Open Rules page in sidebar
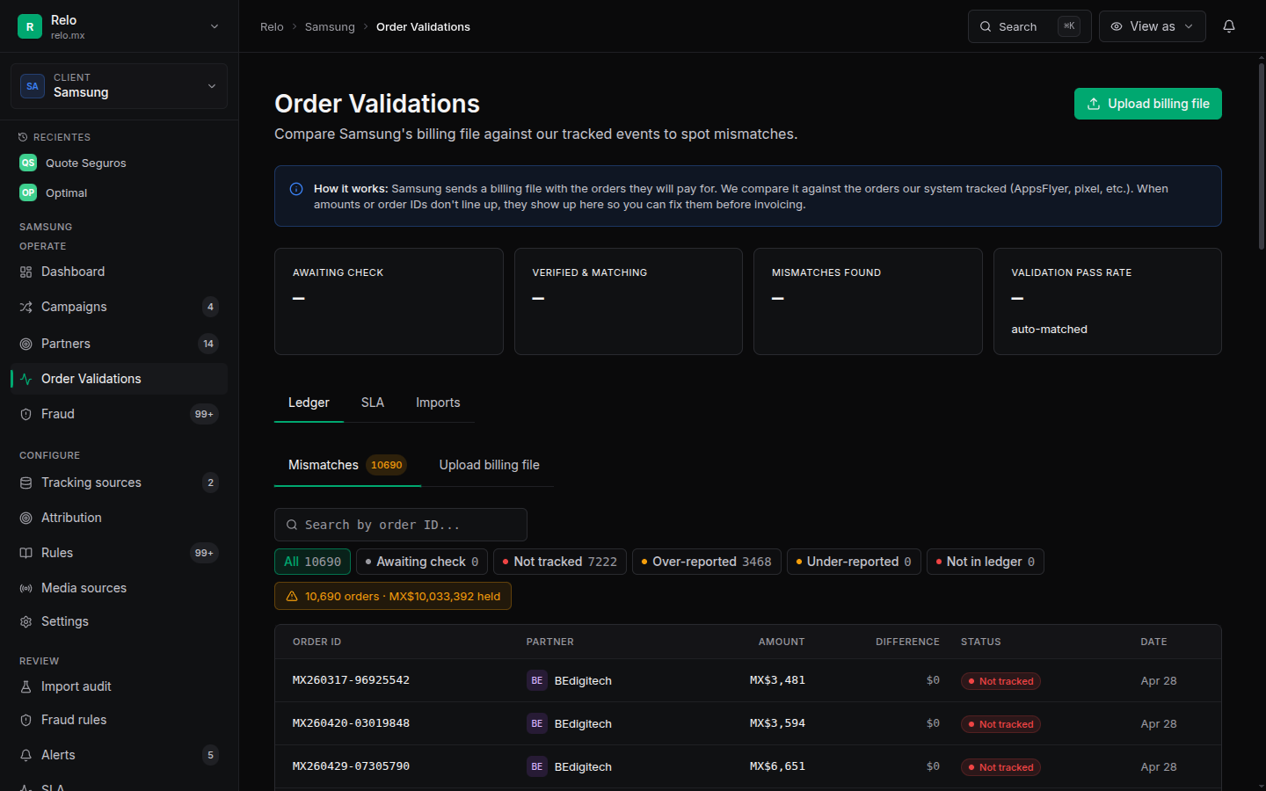The height and width of the screenshot is (791, 1266). (119, 553)
